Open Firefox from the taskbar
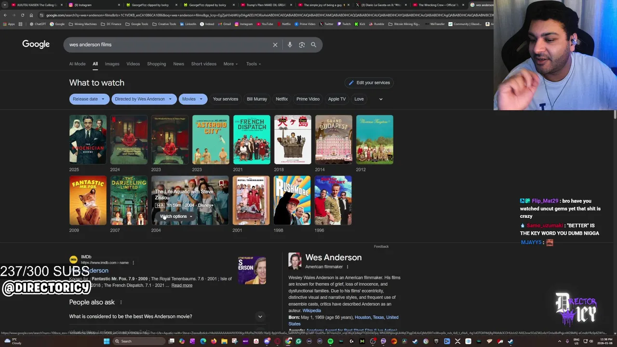 (x=214, y=341)
